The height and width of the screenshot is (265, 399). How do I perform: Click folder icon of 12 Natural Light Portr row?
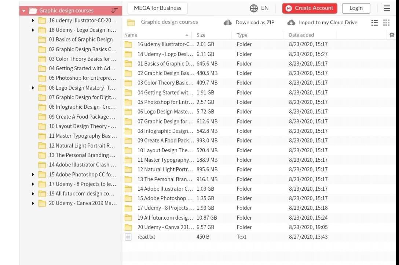[x=128, y=169]
